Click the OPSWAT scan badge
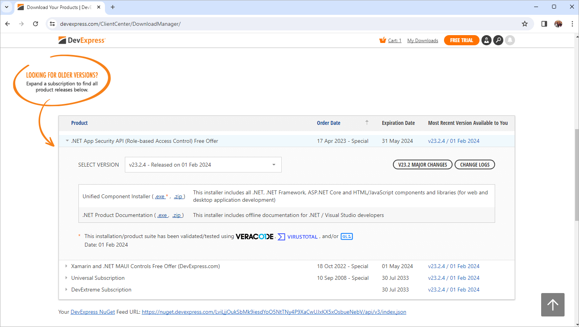 point(346,236)
